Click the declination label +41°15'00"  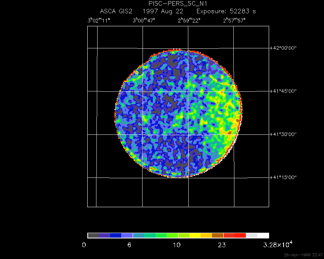pyautogui.click(x=283, y=177)
